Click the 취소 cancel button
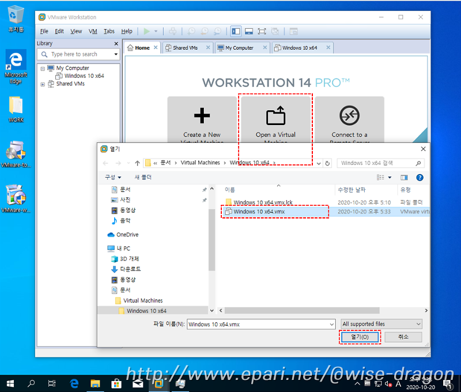 tap(403, 337)
